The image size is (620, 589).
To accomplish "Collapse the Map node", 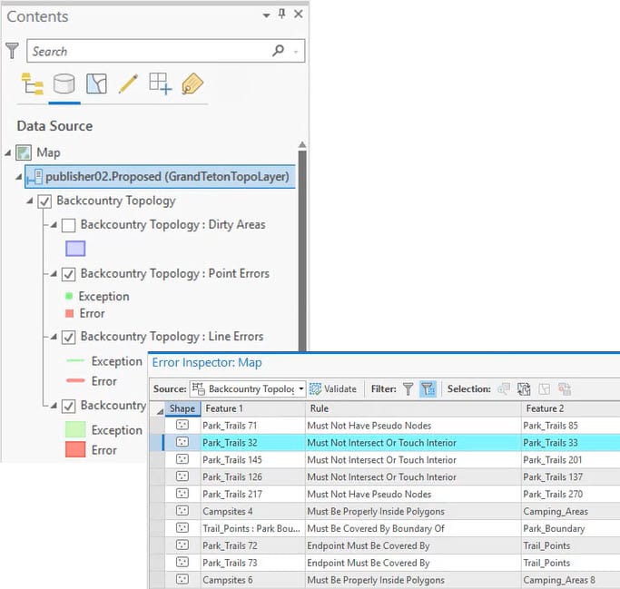I will point(7,152).
